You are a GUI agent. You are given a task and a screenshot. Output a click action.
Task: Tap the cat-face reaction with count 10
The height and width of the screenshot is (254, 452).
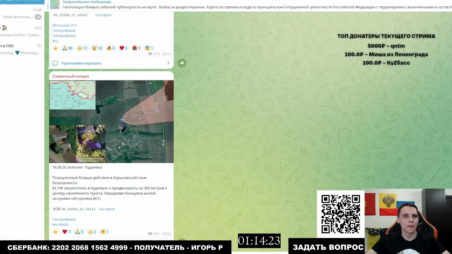pos(97,48)
